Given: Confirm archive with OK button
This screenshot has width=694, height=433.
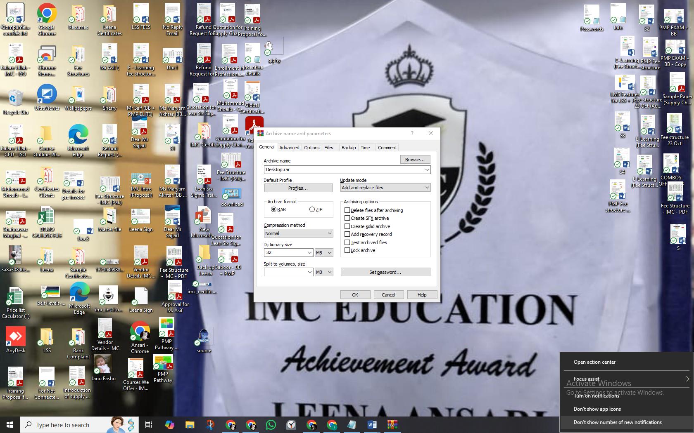Looking at the screenshot, I should 355,295.
